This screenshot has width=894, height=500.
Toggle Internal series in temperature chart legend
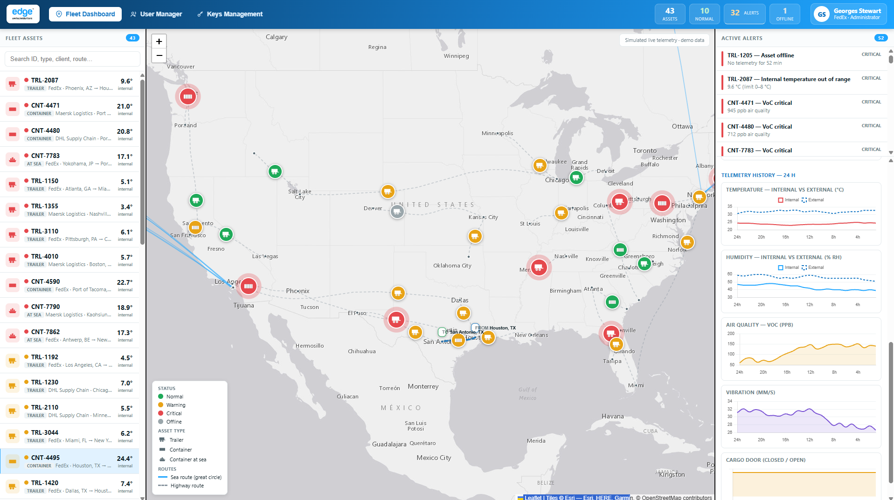point(789,200)
